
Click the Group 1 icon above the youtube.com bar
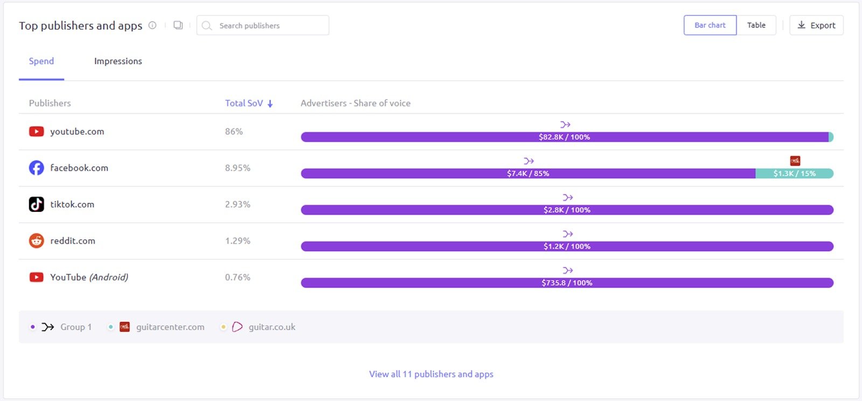[565, 125]
